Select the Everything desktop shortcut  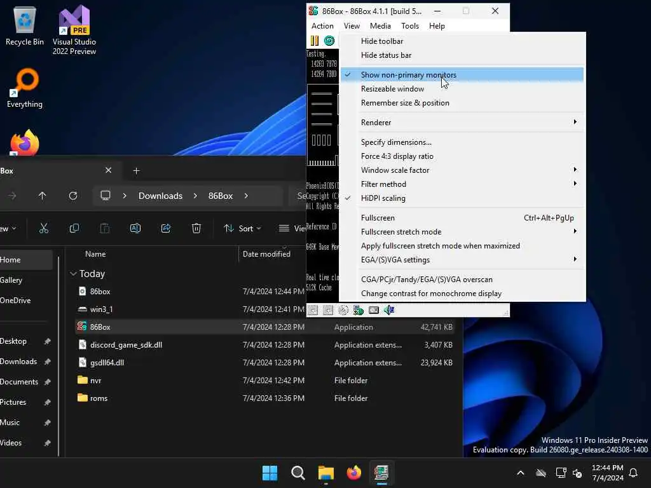click(25, 88)
